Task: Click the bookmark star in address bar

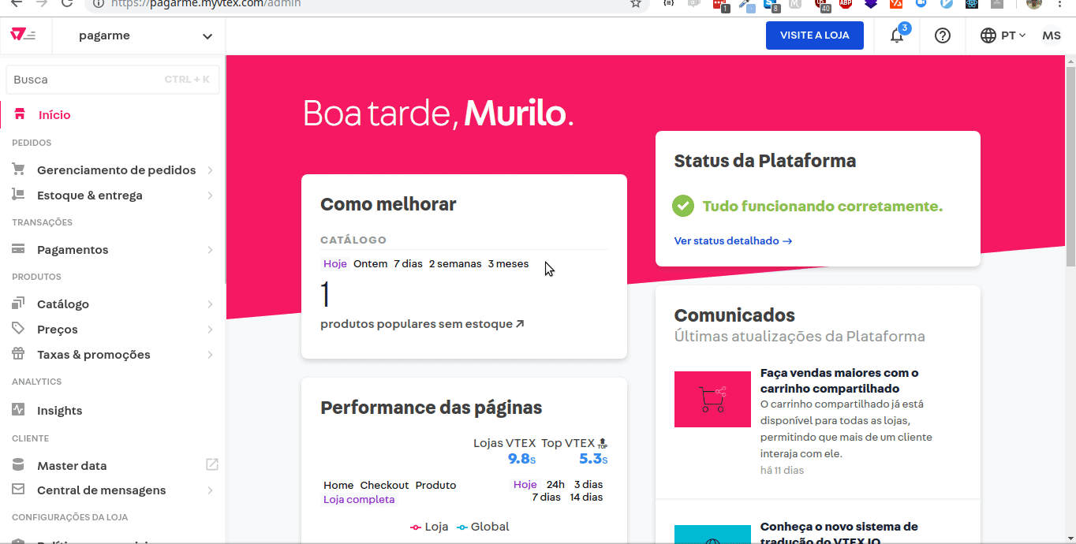Action: [635, 4]
